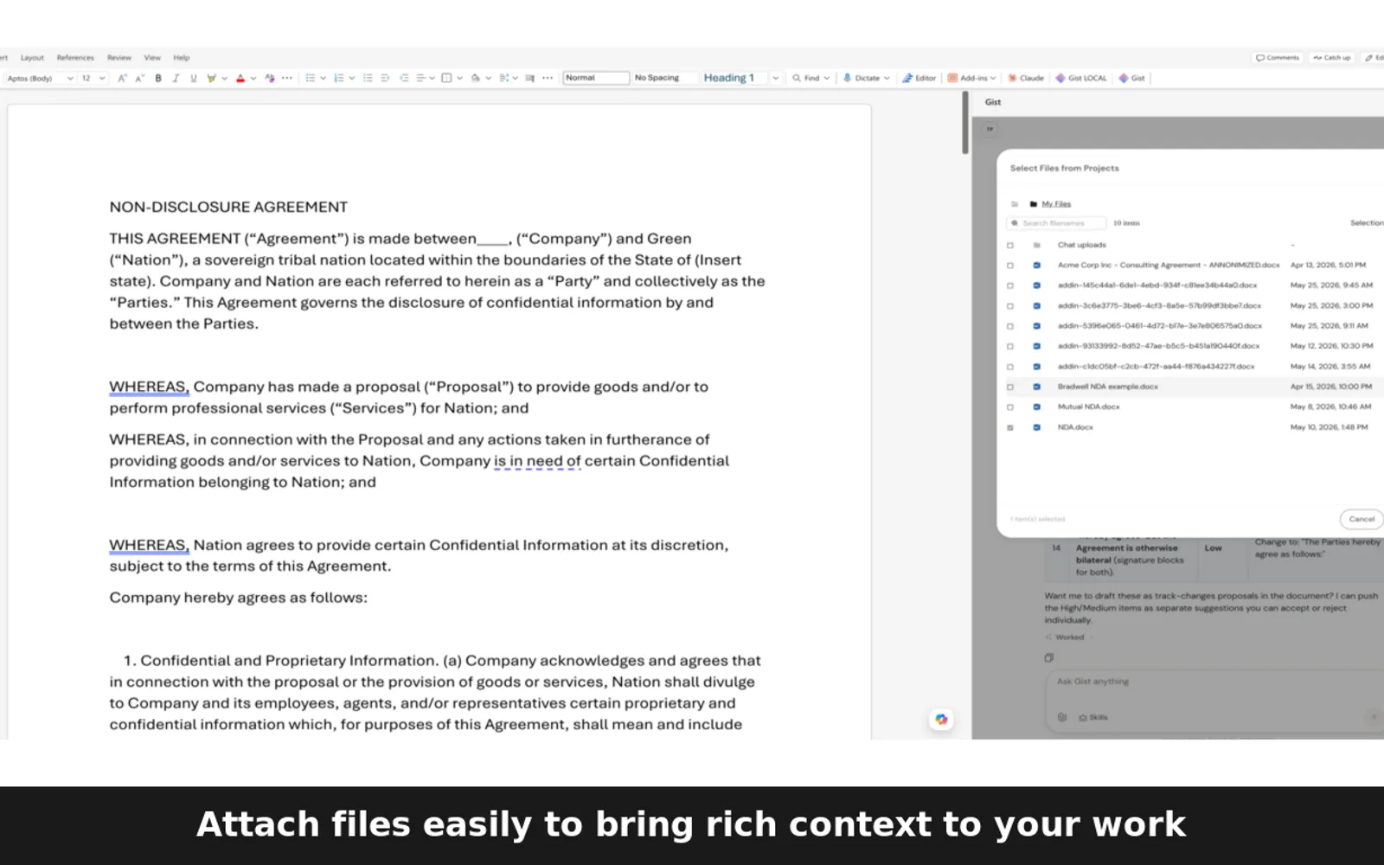Viewport: 1384px width, 865px height.
Task: Click the Search filenames field
Action: coord(1057,223)
